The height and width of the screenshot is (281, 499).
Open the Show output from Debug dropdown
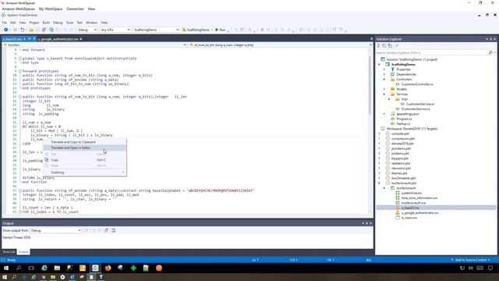55,230
